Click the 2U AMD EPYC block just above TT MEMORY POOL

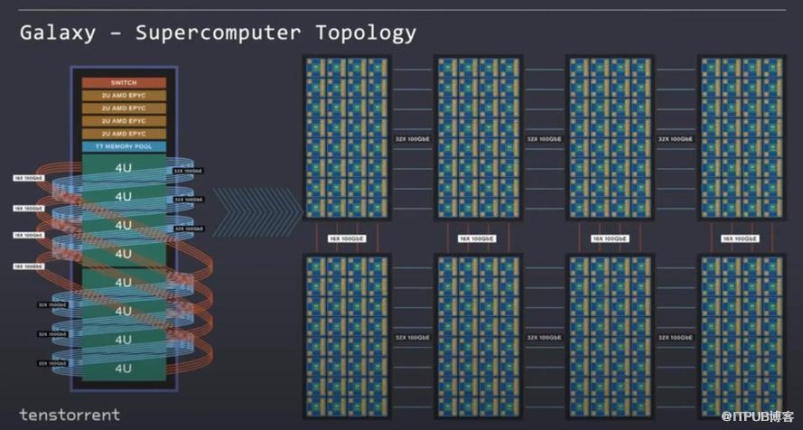(x=124, y=134)
